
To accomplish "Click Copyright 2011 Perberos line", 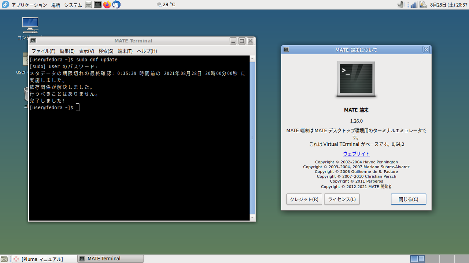I will coord(356,181).
